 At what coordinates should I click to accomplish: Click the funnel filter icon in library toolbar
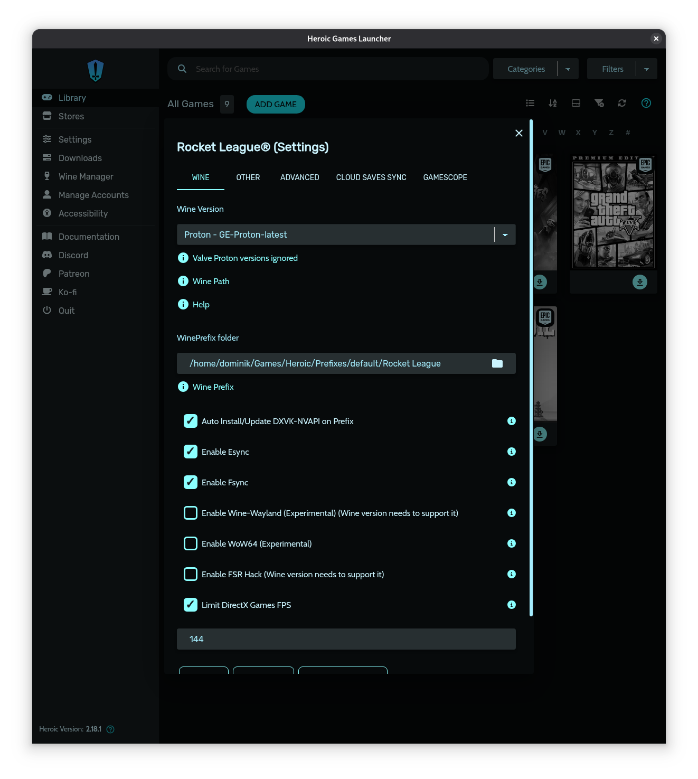(599, 103)
